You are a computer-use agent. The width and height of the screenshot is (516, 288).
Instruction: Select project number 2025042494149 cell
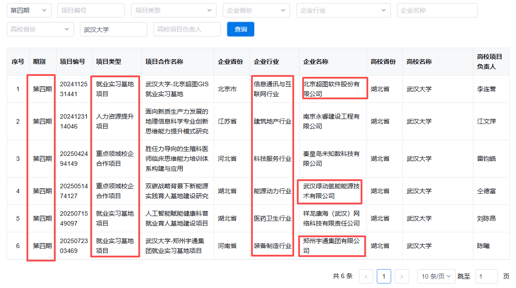point(74,159)
